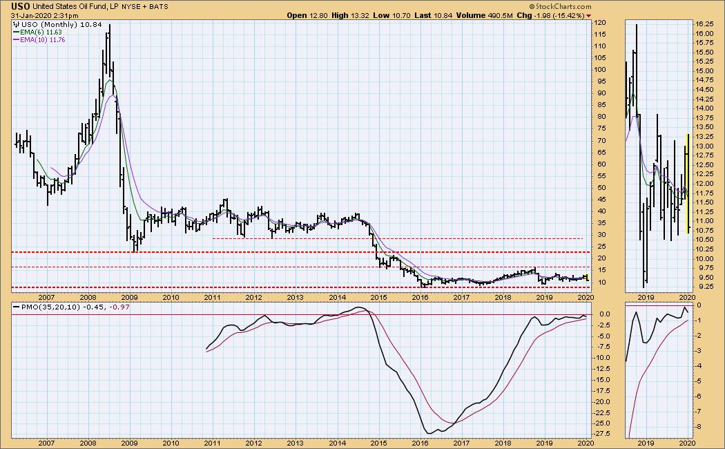This screenshot has width=725, height=449.
Task: Click the -12.5 label on PMO axis
Action: [602, 369]
